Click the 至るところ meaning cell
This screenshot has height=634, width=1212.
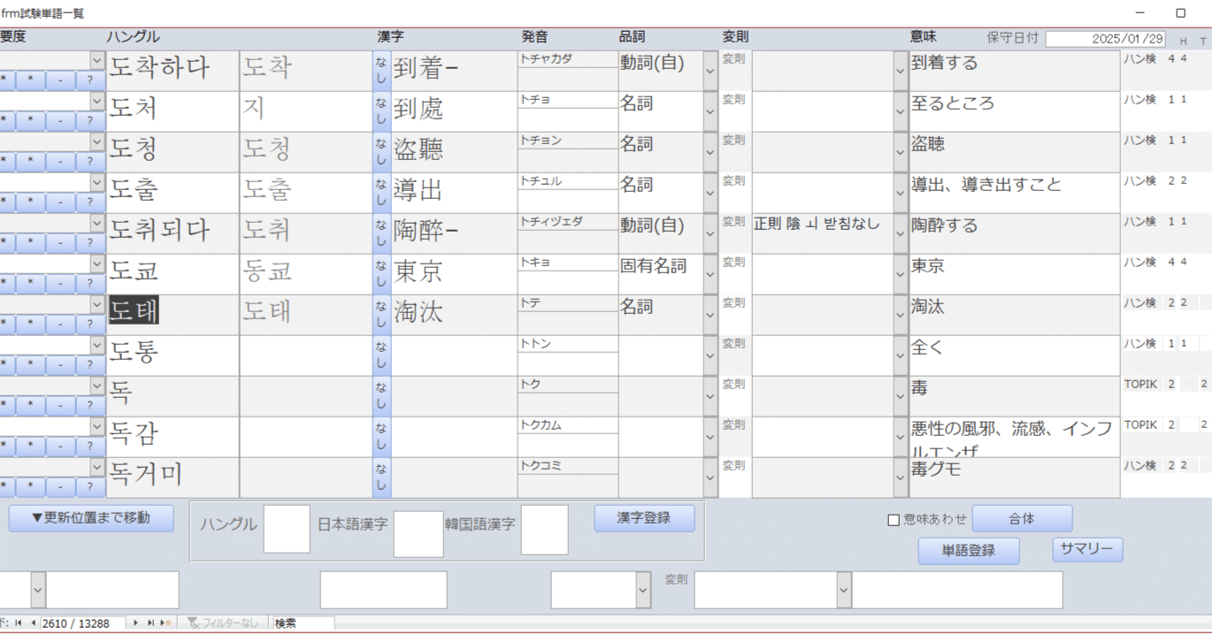[x=1015, y=111]
